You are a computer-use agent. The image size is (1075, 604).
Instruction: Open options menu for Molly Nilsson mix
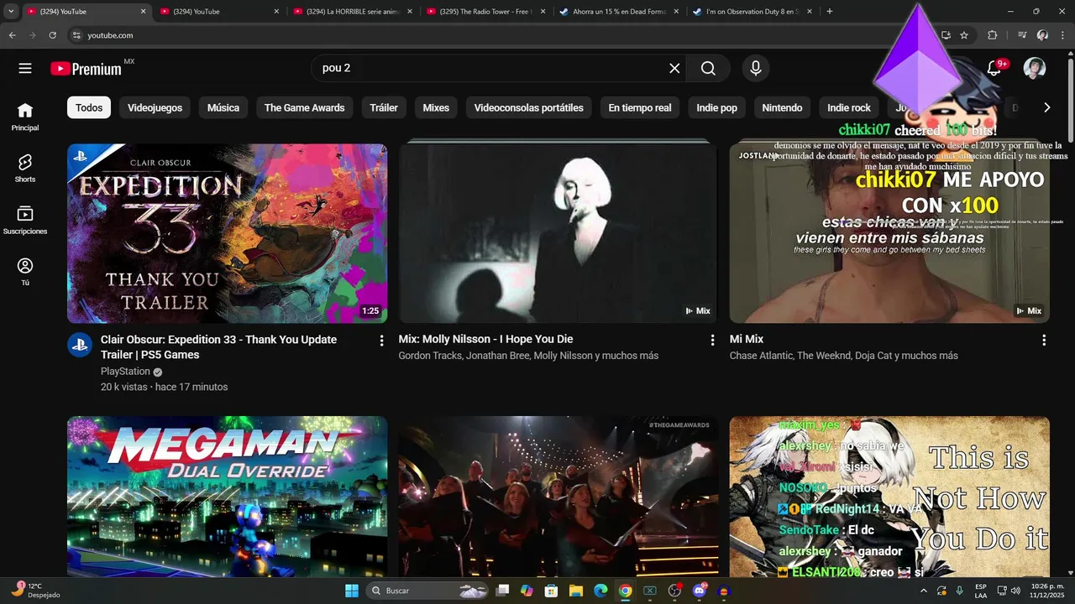(712, 341)
